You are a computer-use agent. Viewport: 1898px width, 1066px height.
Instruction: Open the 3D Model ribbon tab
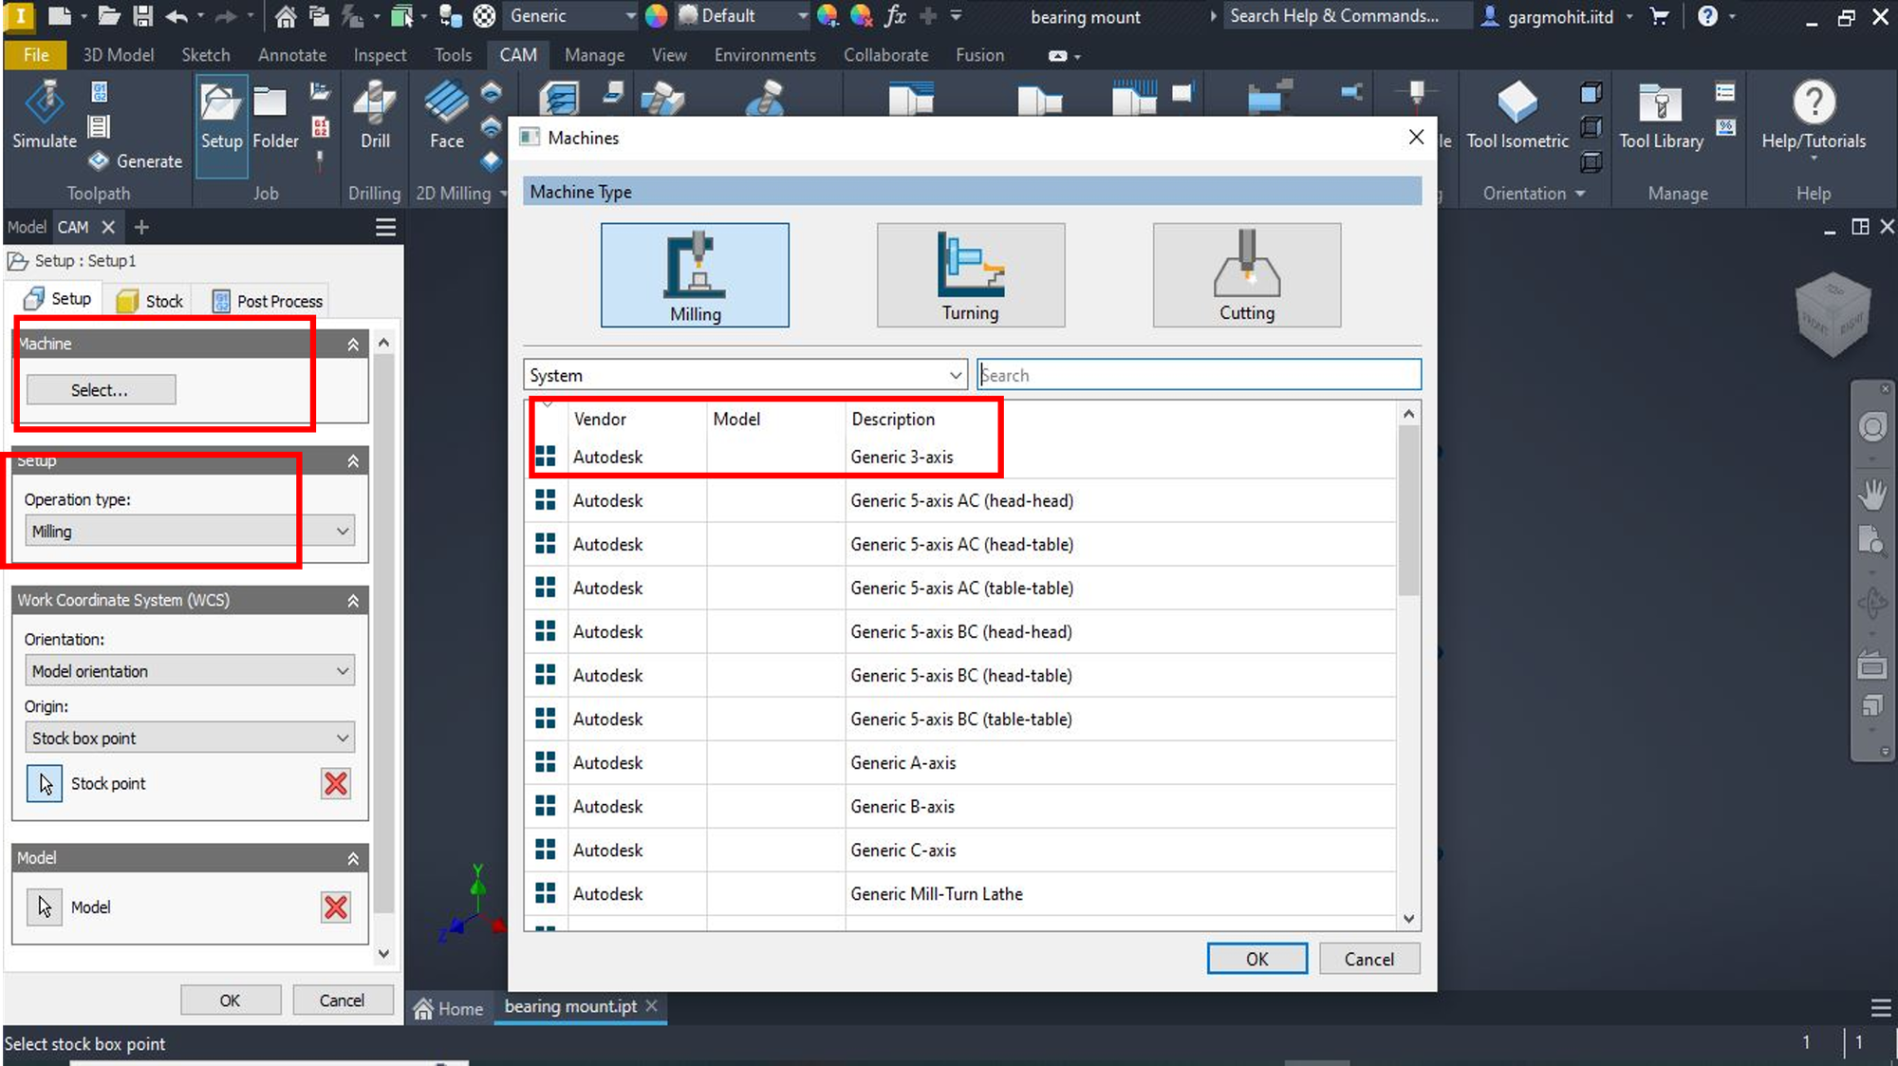point(118,55)
